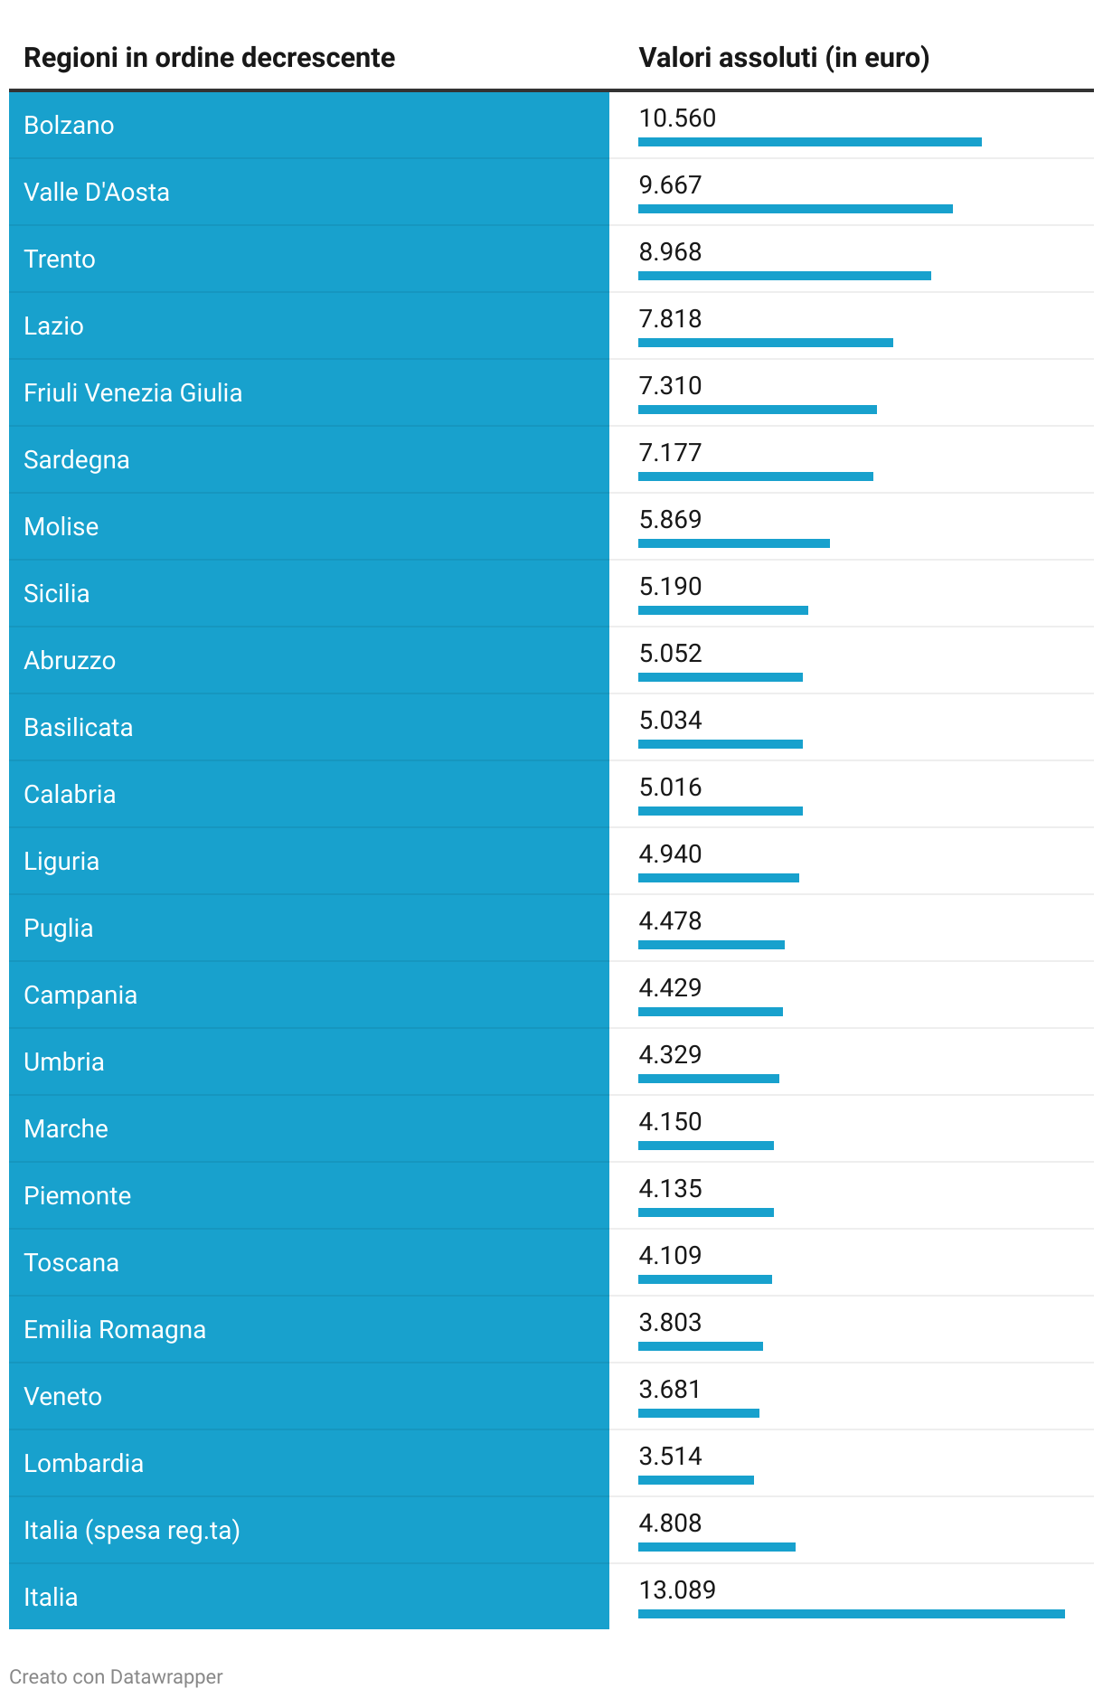
Task: Select the Valle D'Aosta region cell
Action: (x=309, y=192)
